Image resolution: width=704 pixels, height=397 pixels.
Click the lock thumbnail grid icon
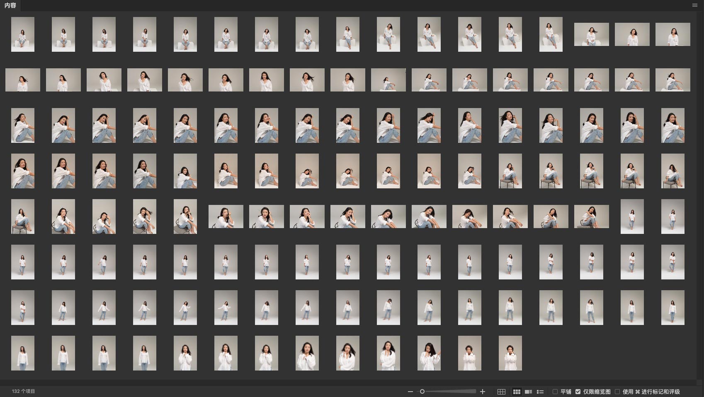click(501, 392)
